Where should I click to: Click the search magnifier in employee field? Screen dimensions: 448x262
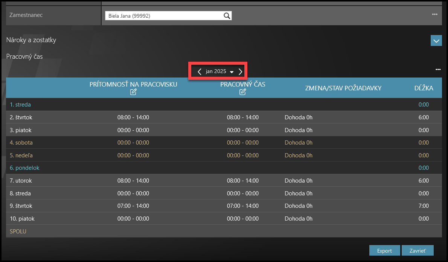click(x=227, y=16)
